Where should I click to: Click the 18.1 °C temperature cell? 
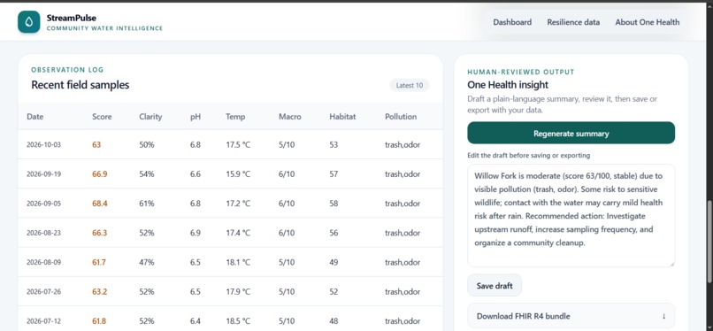[x=238, y=262]
